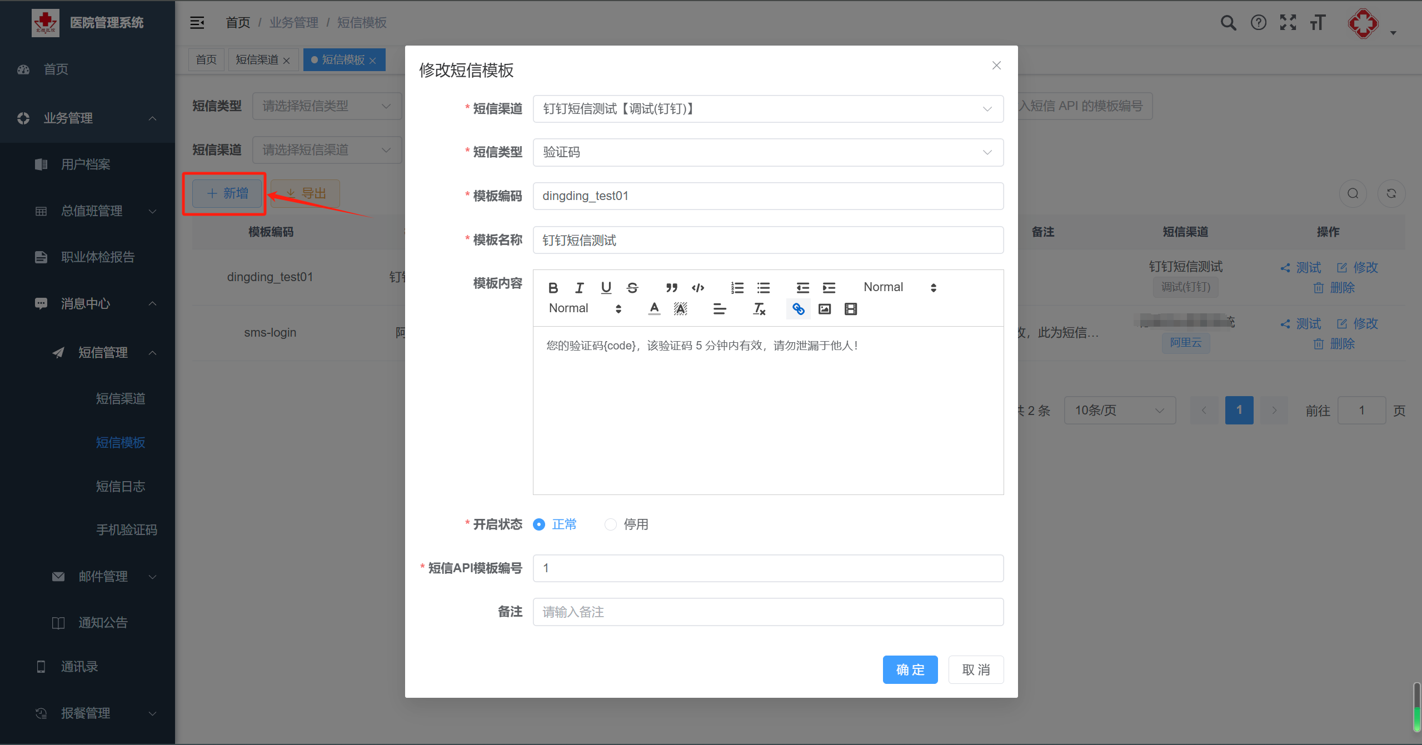Toggle bold formatting in editor toolbar
Image resolution: width=1422 pixels, height=745 pixels.
(553, 288)
